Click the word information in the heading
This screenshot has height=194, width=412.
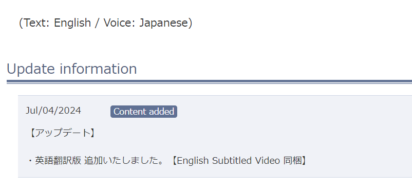pos(98,69)
